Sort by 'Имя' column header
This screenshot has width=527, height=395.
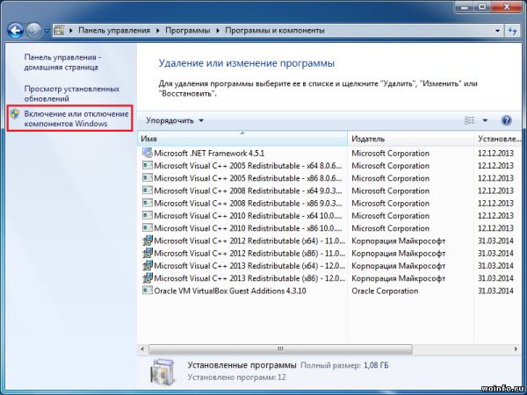tap(242, 139)
